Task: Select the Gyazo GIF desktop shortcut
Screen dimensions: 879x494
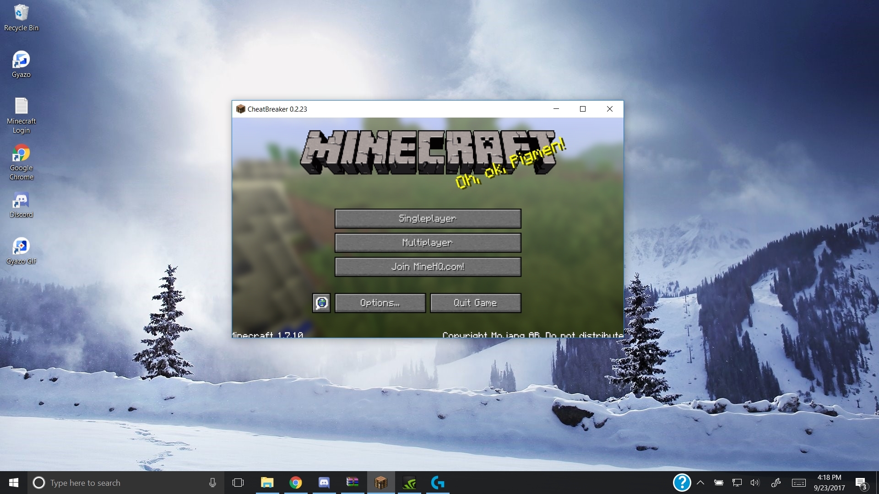Action: point(21,251)
